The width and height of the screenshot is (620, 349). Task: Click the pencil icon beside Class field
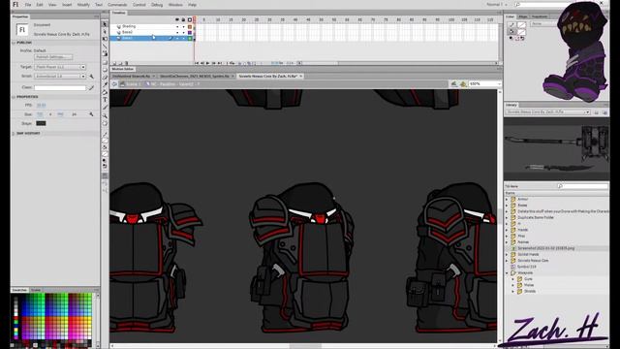(91, 87)
